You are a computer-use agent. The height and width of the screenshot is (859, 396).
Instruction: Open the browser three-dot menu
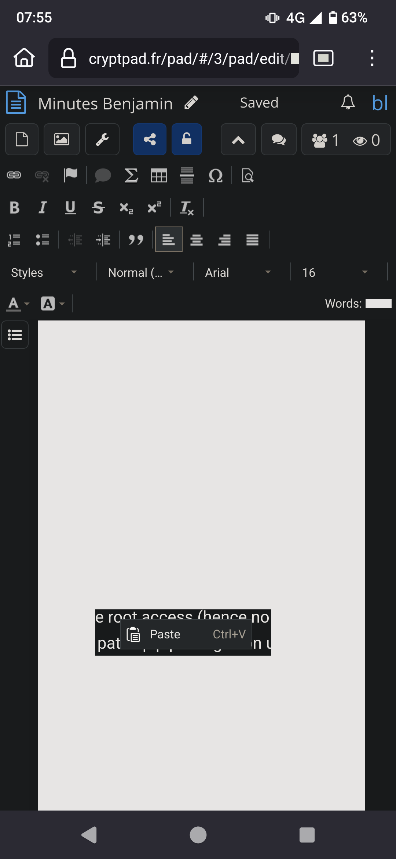pos(372,58)
